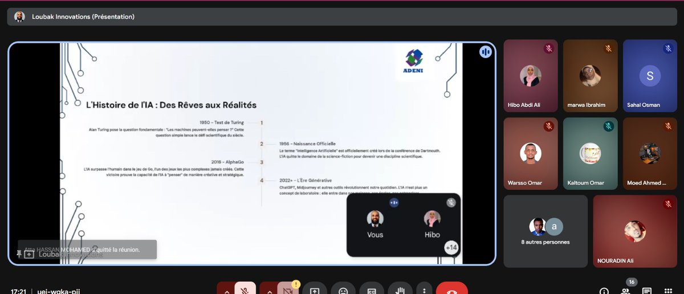Click the 'a quitté la réunion' notification
Image resolution: width=684 pixels, height=294 pixels.
point(87,250)
